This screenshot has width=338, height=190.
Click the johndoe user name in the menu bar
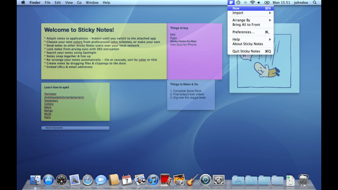301,3
